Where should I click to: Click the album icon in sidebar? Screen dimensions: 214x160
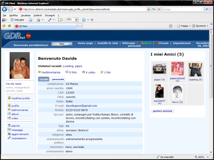click(9, 114)
